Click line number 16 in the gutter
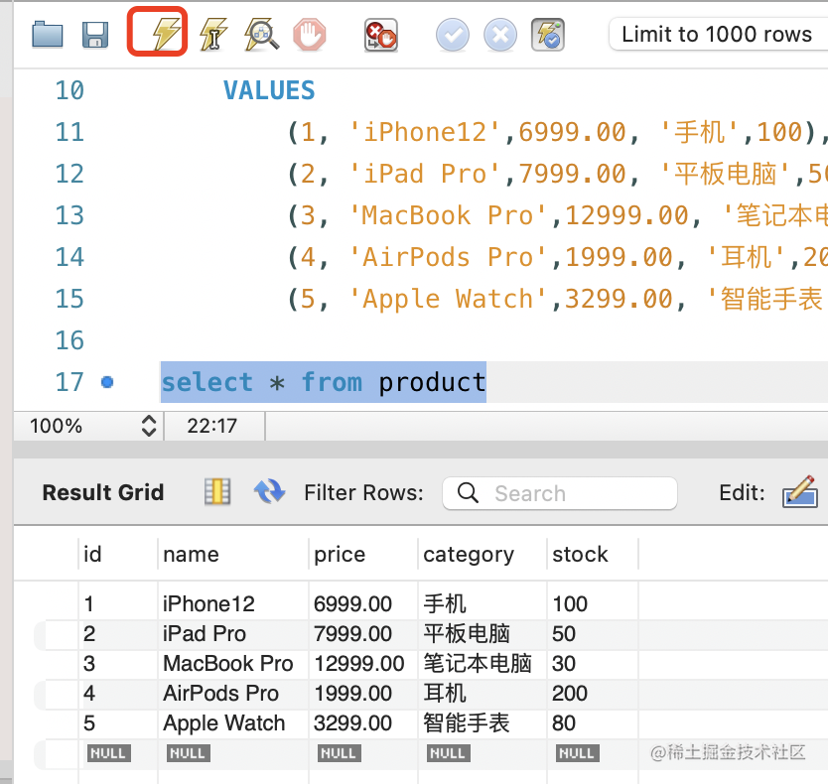828x784 pixels. tap(69, 340)
